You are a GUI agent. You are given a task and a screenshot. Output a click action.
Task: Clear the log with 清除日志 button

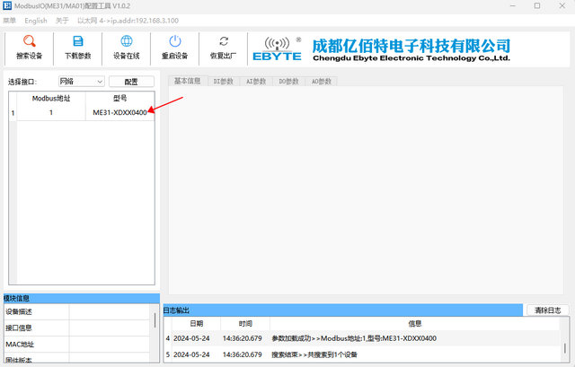click(x=547, y=310)
